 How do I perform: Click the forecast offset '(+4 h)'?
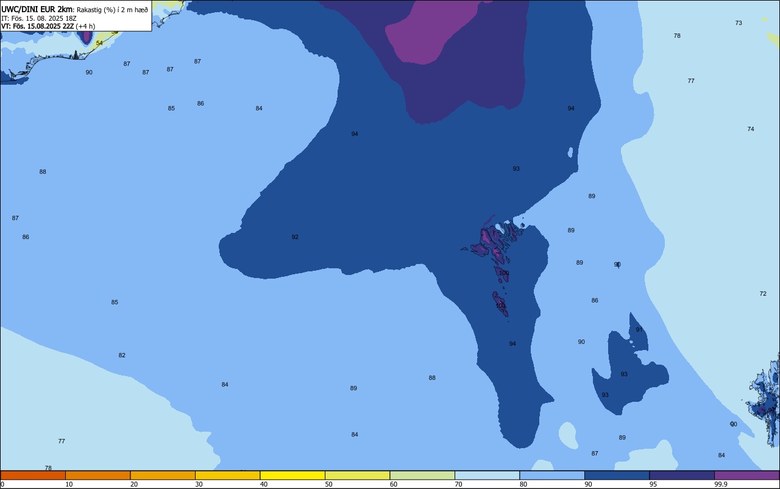click(85, 26)
